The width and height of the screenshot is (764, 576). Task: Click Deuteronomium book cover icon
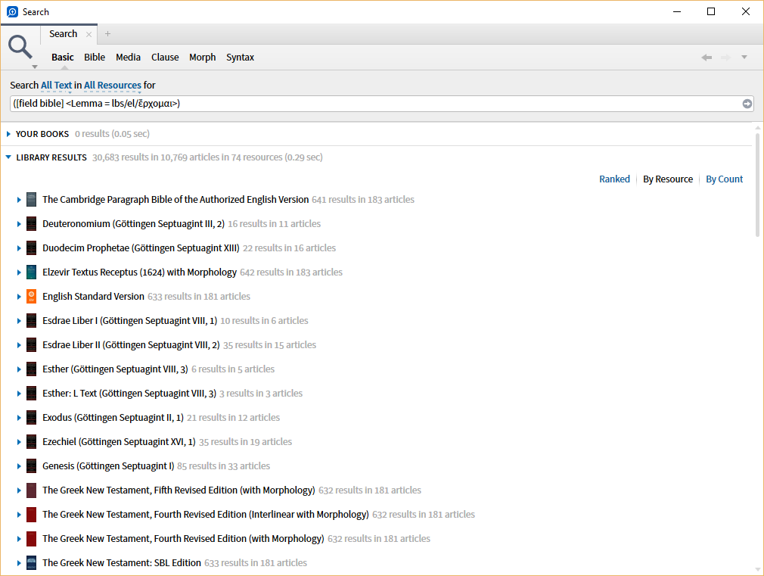(x=31, y=224)
